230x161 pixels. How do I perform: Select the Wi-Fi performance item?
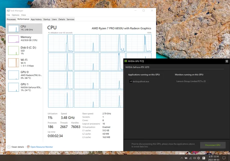(x=24, y=63)
